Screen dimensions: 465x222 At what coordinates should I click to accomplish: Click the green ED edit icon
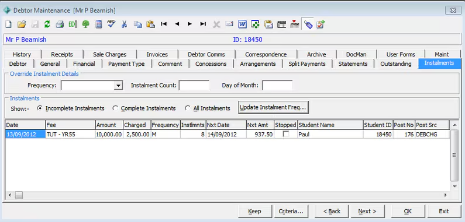click(73, 24)
